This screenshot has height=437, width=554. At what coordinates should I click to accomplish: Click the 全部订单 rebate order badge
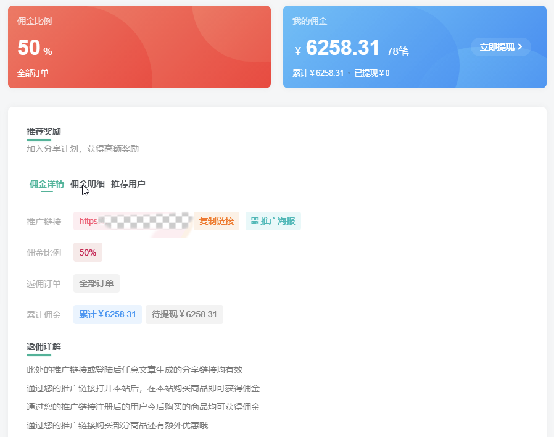click(96, 283)
